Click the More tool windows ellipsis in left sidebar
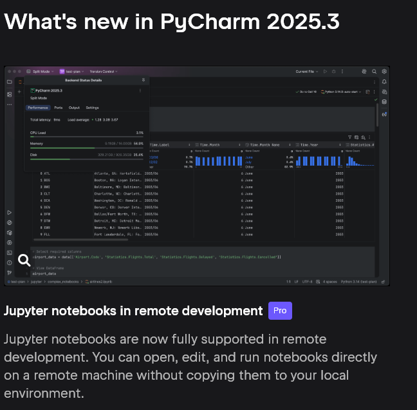This screenshot has width=417, height=410. pyautogui.click(x=10, y=104)
